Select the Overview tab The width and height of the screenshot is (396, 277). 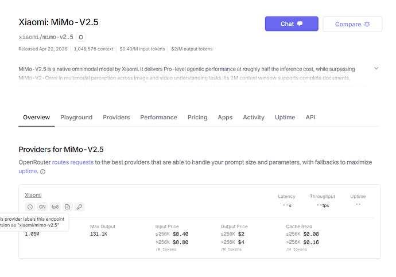click(36, 118)
